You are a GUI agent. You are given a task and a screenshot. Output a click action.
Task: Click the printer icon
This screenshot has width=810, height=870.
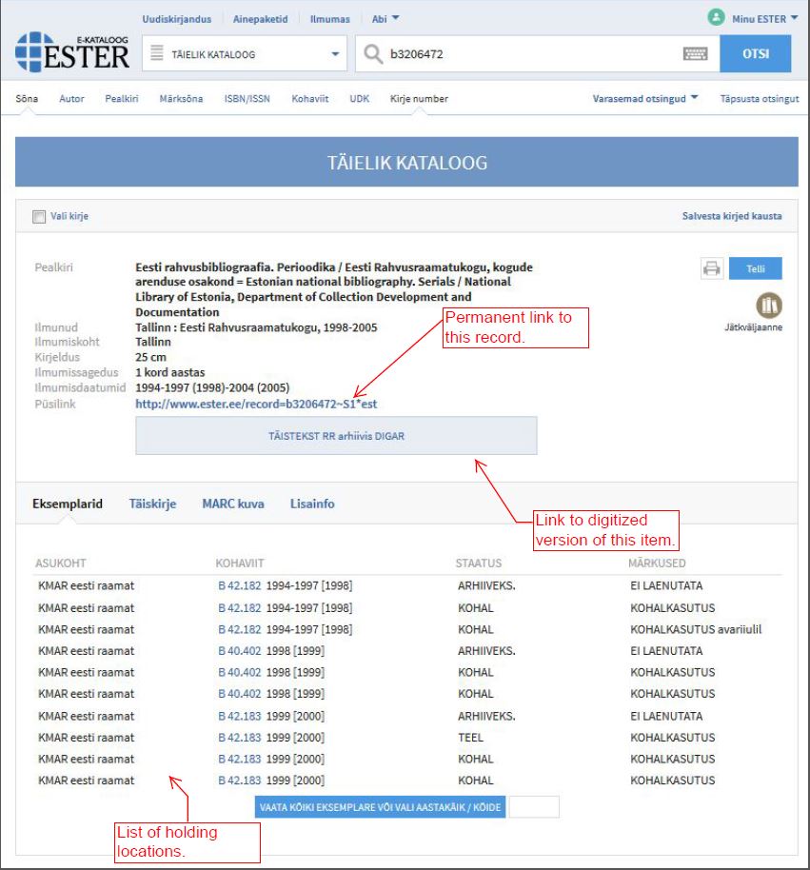tap(711, 268)
